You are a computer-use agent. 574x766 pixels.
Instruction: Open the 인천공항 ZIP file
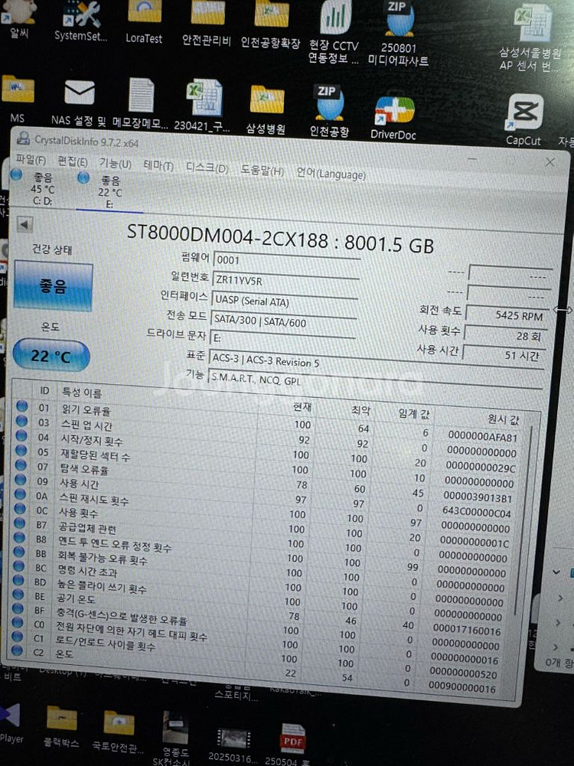coord(329,110)
